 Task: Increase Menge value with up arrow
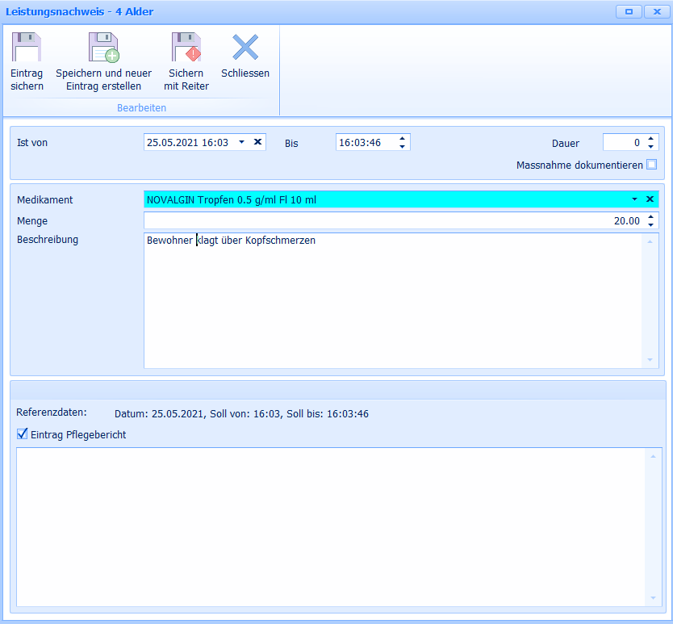point(650,216)
